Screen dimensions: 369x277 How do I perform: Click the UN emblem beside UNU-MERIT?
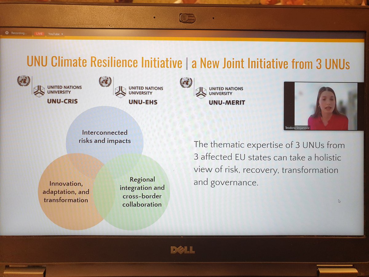point(186,83)
